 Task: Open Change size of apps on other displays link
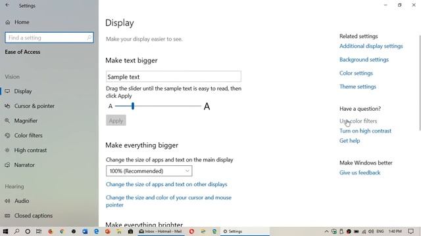(x=166, y=184)
